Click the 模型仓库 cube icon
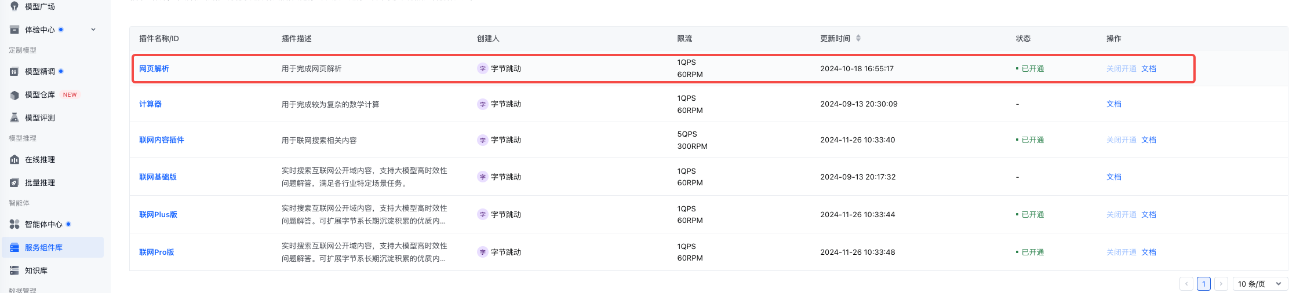Screen dimensions: 1289x293 [14, 95]
